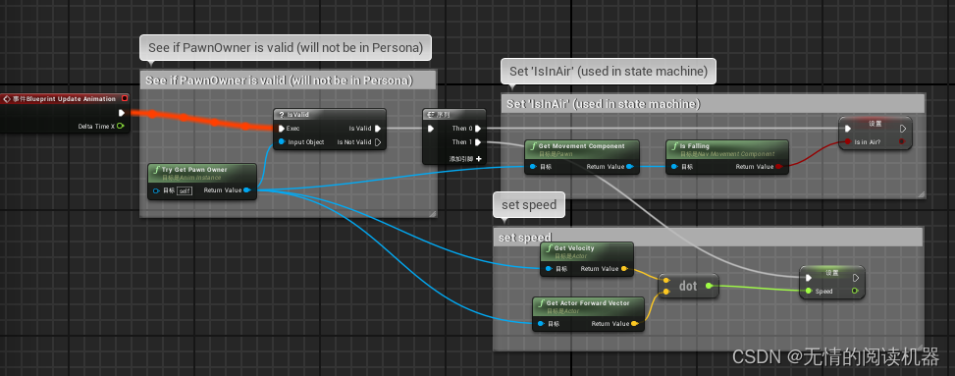The height and width of the screenshot is (376, 955).
Task: Select the 'set speed' comment box title bar
Action: pyautogui.click(x=708, y=237)
